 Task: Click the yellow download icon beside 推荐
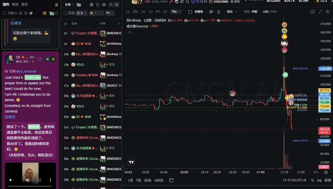57,5
